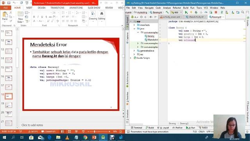The image size is (250, 141).
Task: Open the VCS menu
Action: [x=206, y=8]
